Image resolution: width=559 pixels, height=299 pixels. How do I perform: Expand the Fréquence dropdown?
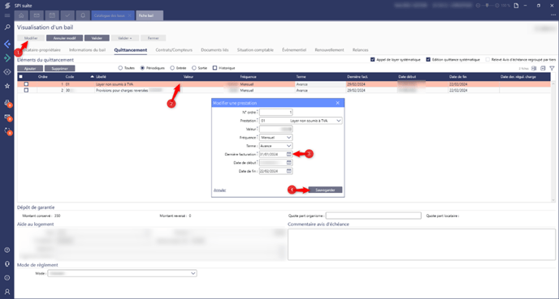click(288, 137)
